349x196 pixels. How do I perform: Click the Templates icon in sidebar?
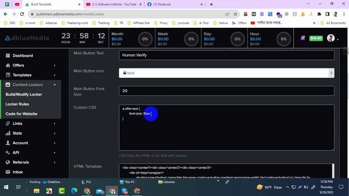tap(8, 75)
